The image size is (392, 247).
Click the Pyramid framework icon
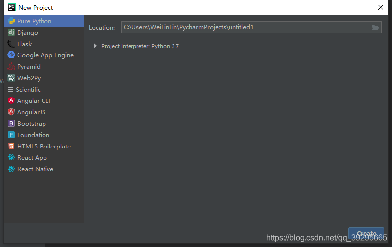[x=11, y=67]
